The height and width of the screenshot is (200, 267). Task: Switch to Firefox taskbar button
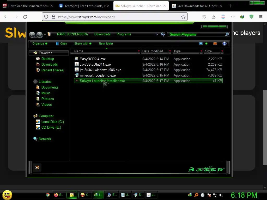(x=59, y=195)
